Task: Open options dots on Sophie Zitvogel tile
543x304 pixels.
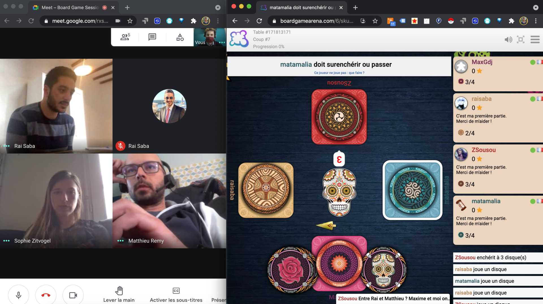Action: click(x=6, y=241)
